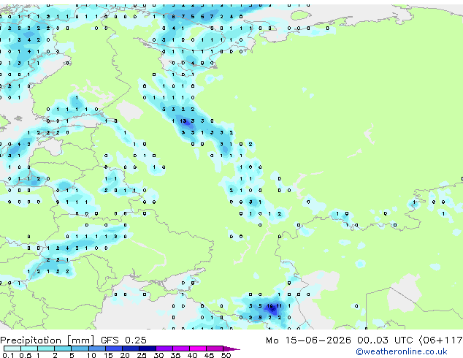Pick the 15–20 mm legend color swatch

114,349
